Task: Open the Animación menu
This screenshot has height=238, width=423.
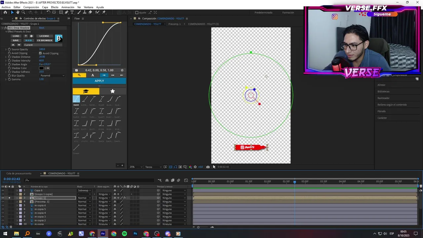Action: (x=68, y=7)
